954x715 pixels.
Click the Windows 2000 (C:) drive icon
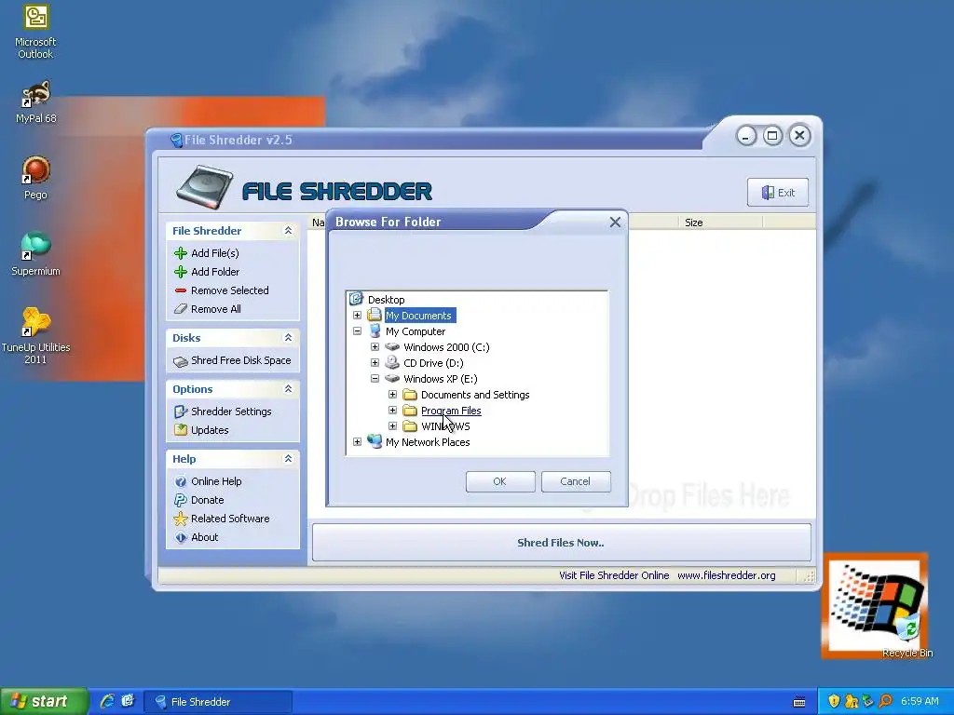[x=392, y=346]
